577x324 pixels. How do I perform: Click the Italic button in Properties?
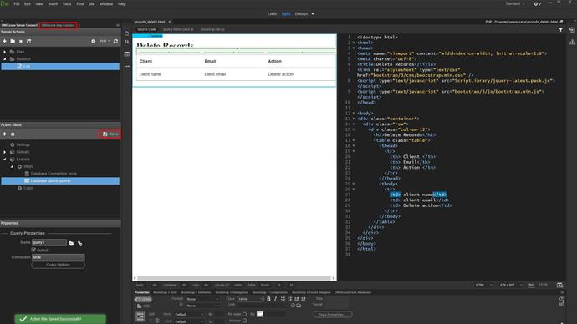pyautogui.click(x=275, y=299)
